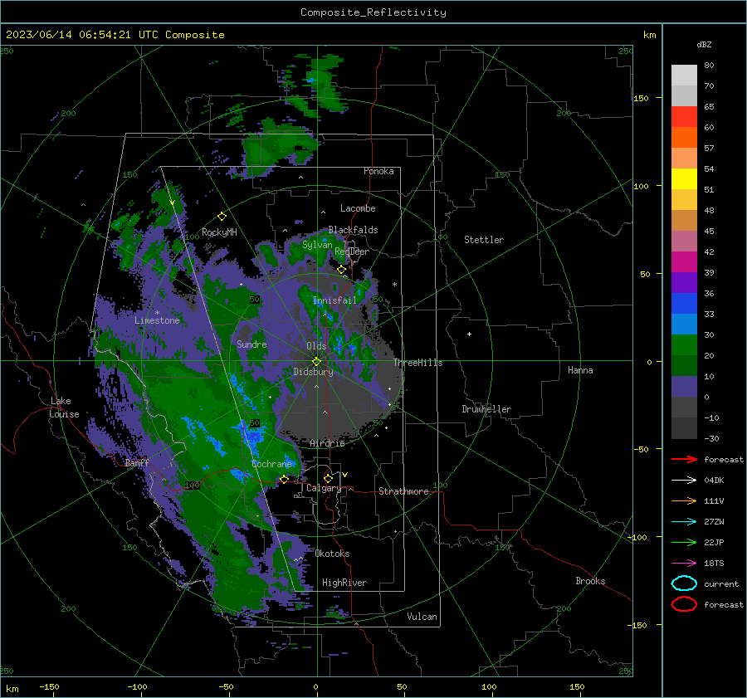The height and width of the screenshot is (698, 747).
Task: Click the HighRiver label
Action: tap(344, 583)
